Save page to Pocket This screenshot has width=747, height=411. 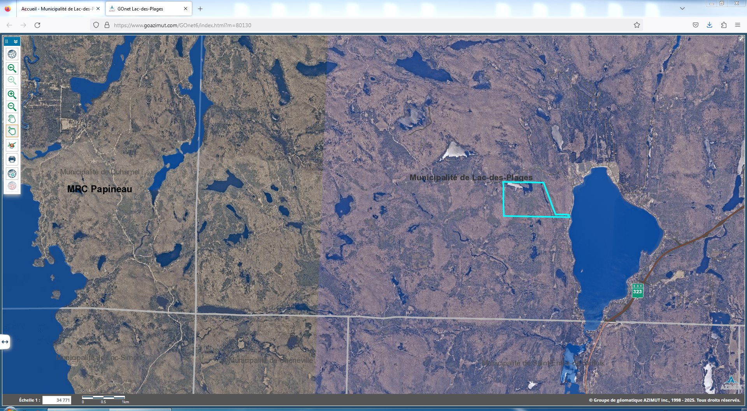coord(696,25)
